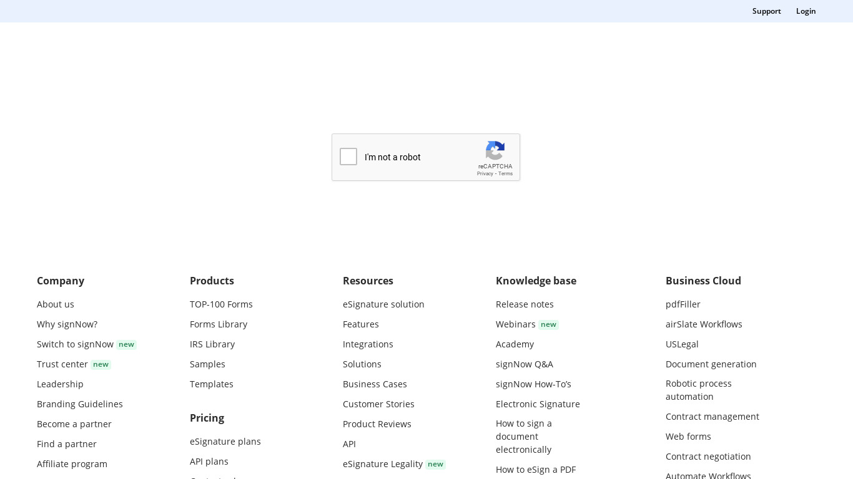This screenshot has width=853, height=479.
Task: Check the I'm not a robot checkbox
Action: [348, 157]
